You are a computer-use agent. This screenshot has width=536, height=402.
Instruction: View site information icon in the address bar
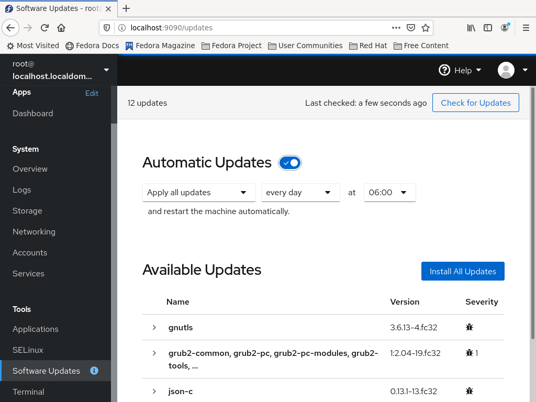tap(121, 28)
